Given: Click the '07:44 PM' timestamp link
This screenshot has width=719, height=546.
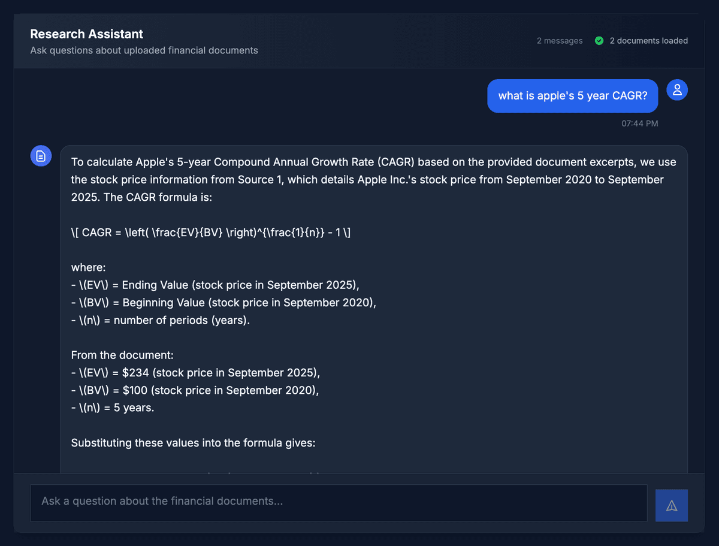Looking at the screenshot, I should coord(639,123).
